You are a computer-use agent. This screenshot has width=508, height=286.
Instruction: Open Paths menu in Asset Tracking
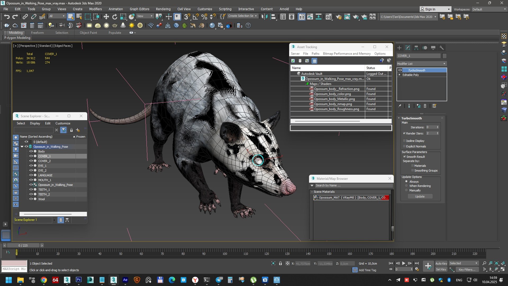[315, 53]
